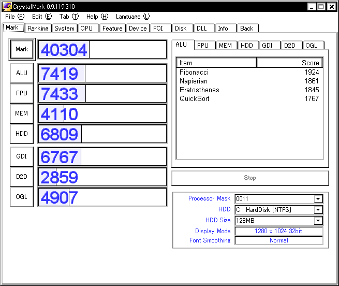Run the HDD benchmark button
Image resolution: width=339 pixels, height=286 pixels.
click(x=22, y=133)
